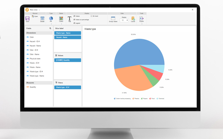
Task: Click the Details icon in Record group
Action: click(42, 19)
